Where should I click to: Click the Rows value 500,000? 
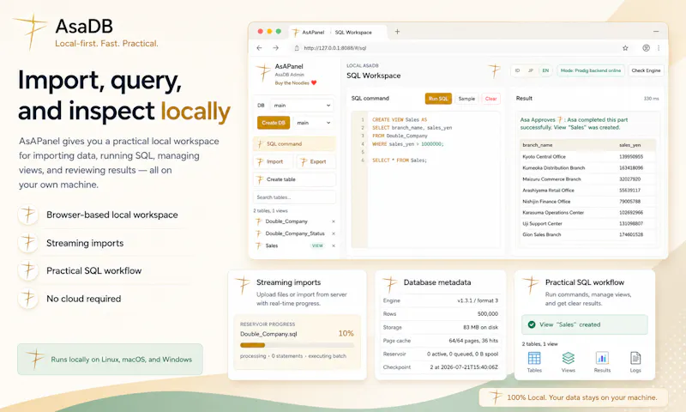click(x=487, y=314)
